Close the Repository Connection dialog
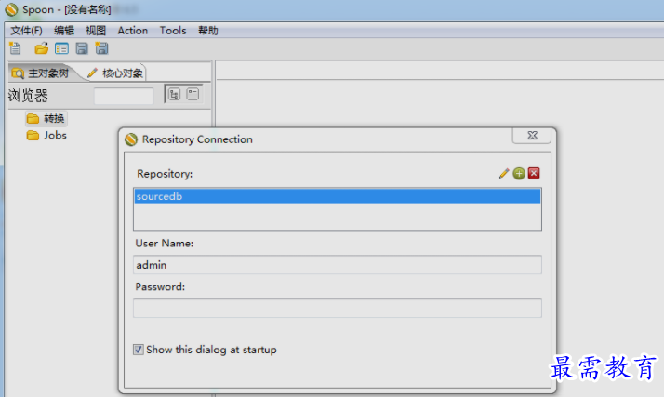Viewport: 664px width, 397px height. (x=532, y=136)
